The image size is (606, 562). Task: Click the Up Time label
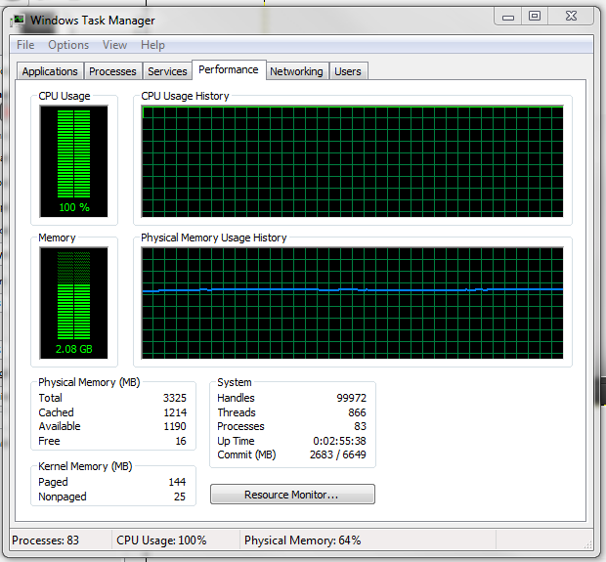(x=236, y=441)
